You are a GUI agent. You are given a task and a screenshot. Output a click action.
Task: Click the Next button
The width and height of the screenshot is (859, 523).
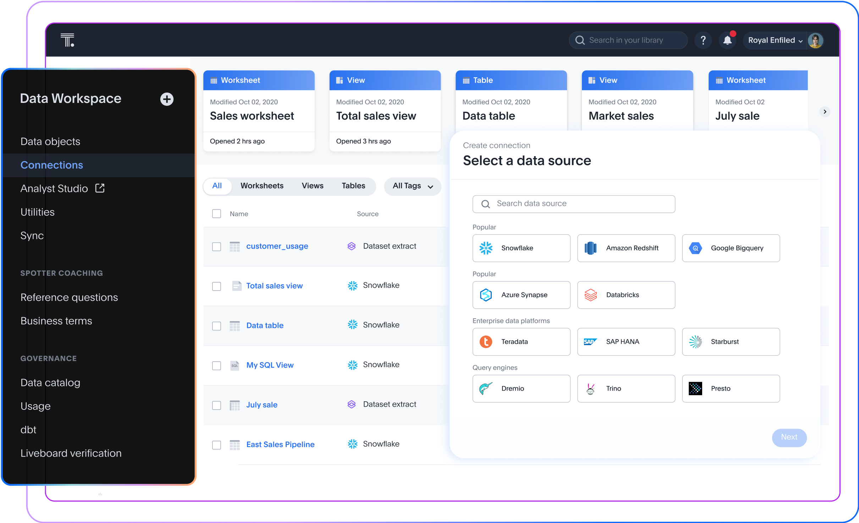click(x=789, y=437)
